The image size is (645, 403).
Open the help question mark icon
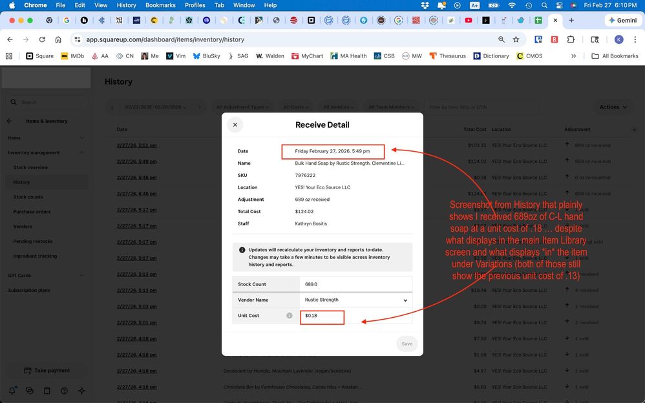64,391
